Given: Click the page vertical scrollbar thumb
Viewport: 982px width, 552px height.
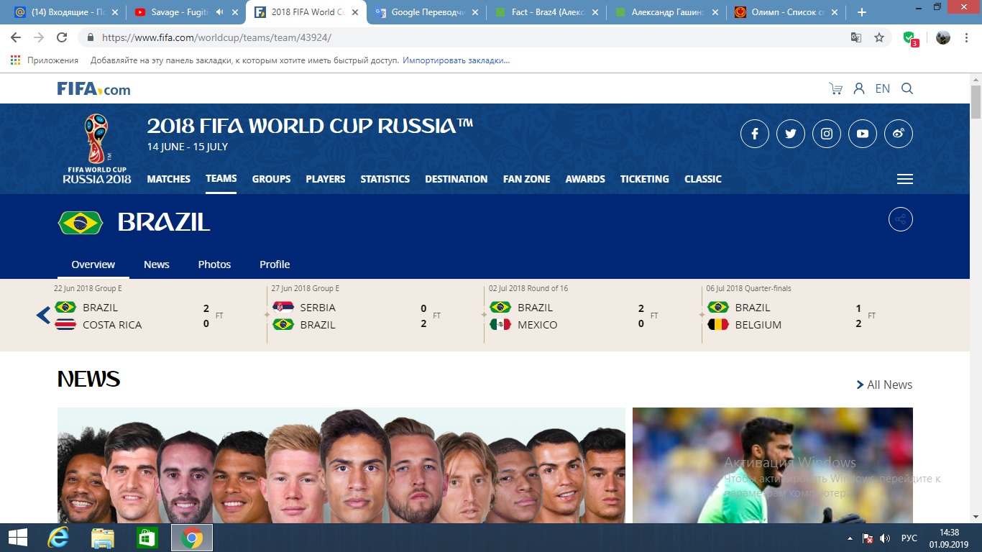Looking at the screenshot, I should click(x=976, y=102).
